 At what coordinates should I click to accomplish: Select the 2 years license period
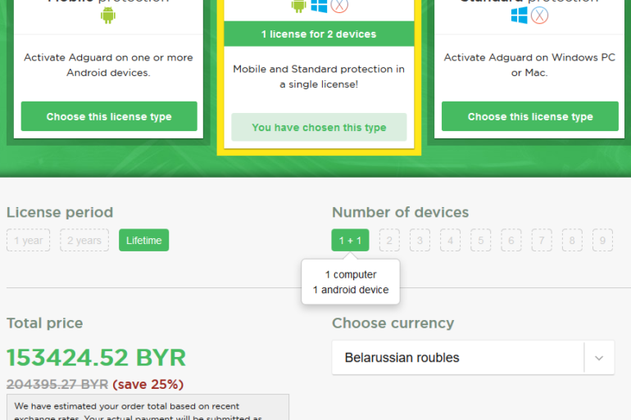[x=84, y=241]
